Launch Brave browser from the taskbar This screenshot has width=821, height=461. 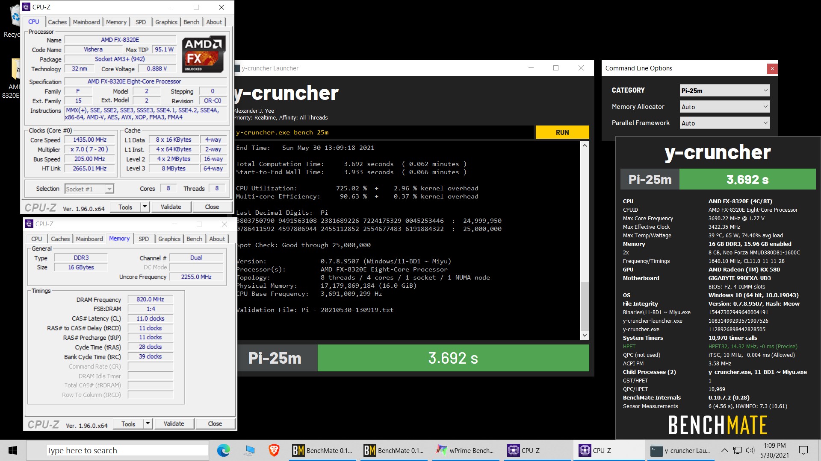[274, 450]
